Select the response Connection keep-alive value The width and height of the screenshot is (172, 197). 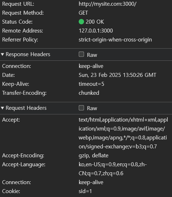point(91,66)
